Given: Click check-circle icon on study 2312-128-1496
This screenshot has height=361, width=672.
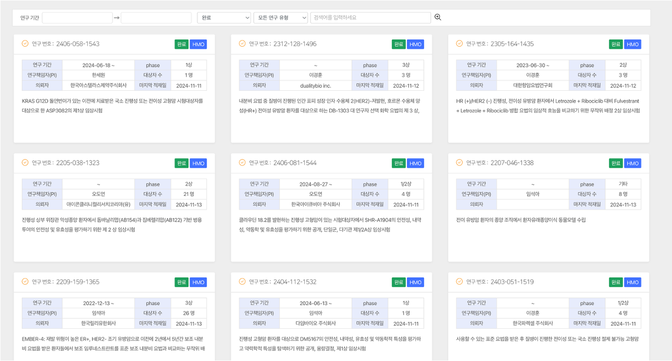Looking at the screenshot, I should (242, 44).
